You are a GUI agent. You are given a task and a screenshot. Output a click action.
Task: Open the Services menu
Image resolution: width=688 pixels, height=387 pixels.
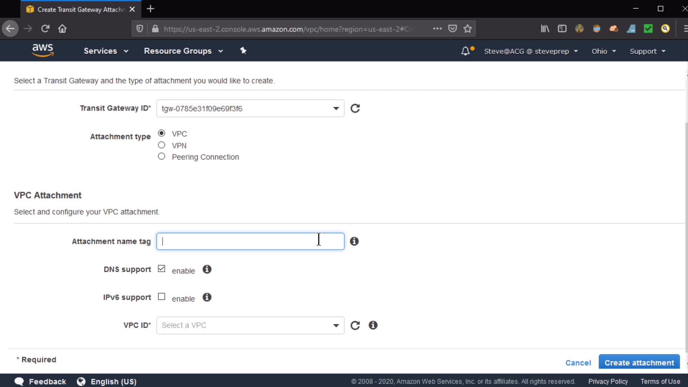coord(106,51)
